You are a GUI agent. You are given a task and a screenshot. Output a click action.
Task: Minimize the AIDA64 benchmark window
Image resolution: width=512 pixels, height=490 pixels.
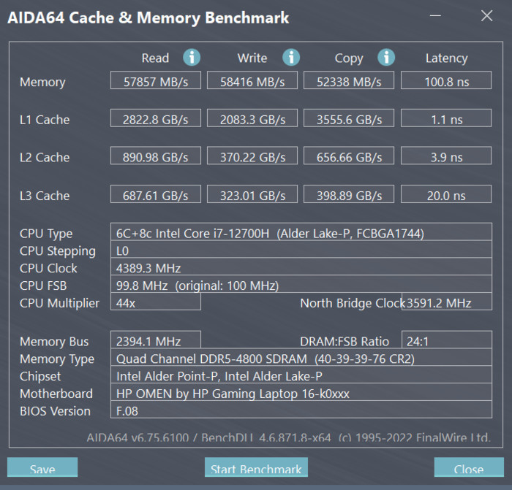[x=435, y=15]
